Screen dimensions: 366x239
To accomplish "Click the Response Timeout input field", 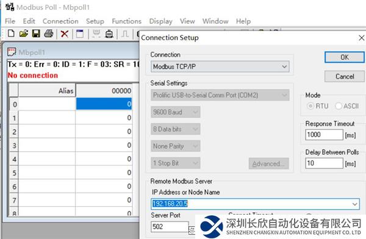I will (x=324, y=135).
